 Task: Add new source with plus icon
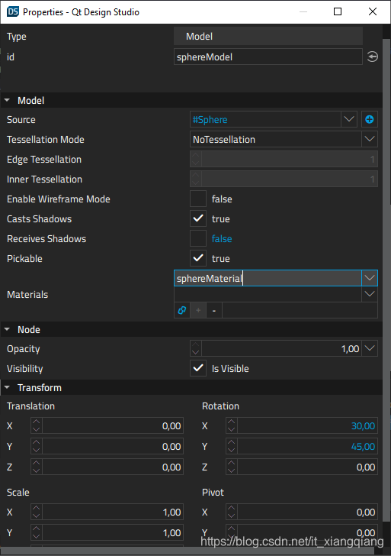(370, 119)
